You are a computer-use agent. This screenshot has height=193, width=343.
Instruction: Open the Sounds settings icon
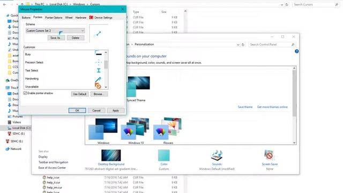[x=217, y=155]
